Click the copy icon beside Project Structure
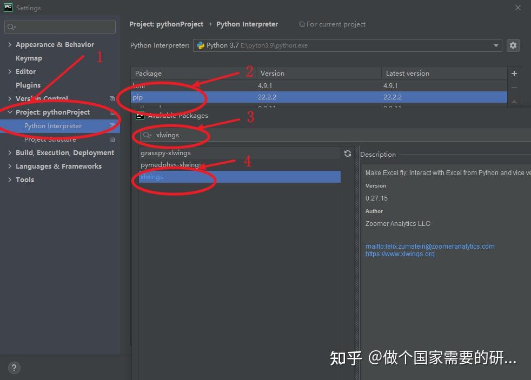 [112, 139]
